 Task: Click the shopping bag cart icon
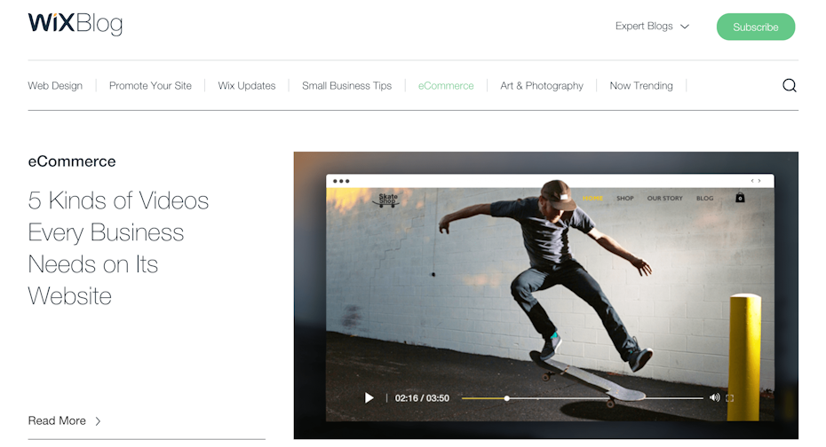740,198
